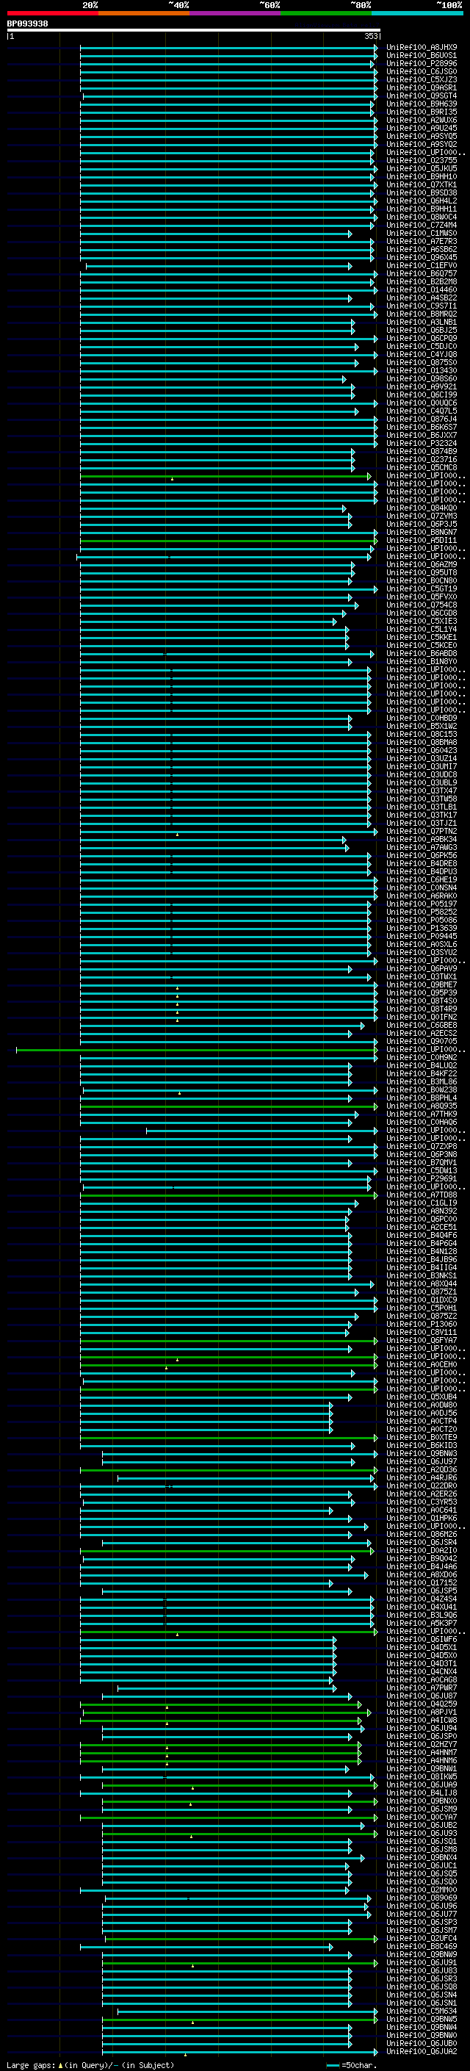Select the UniRef100_A8Q935 label
The height and width of the screenshot is (2071, 470).
pos(422,1106)
